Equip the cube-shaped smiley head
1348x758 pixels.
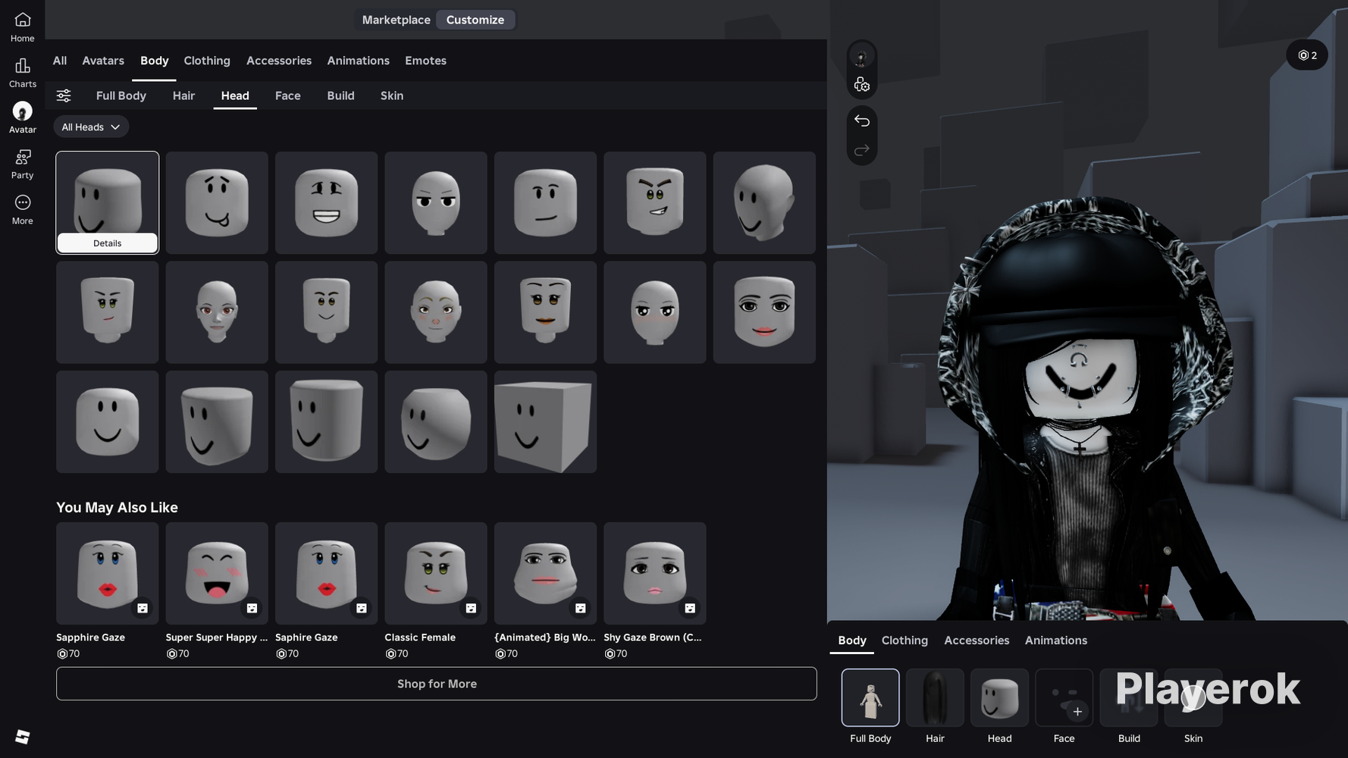pos(545,421)
